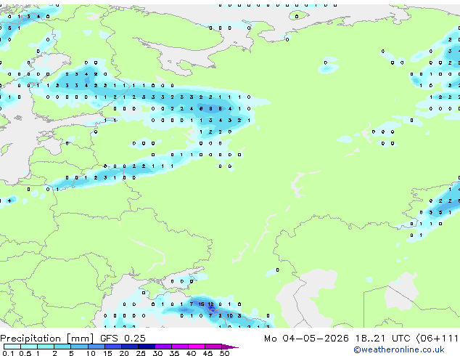Viewport: 460px width, 356px height.
Task: Click the '35' legend scale label
Action: click(174, 353)
